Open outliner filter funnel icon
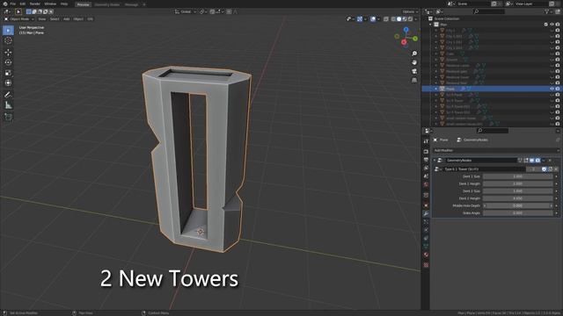This screenshot has height=316, width=563. tap(546, 11)
